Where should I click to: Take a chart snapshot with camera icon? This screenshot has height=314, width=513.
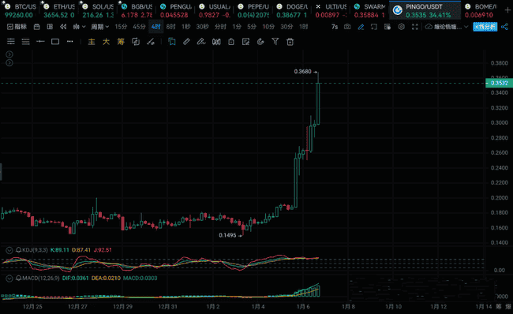(x=347, y=27)
